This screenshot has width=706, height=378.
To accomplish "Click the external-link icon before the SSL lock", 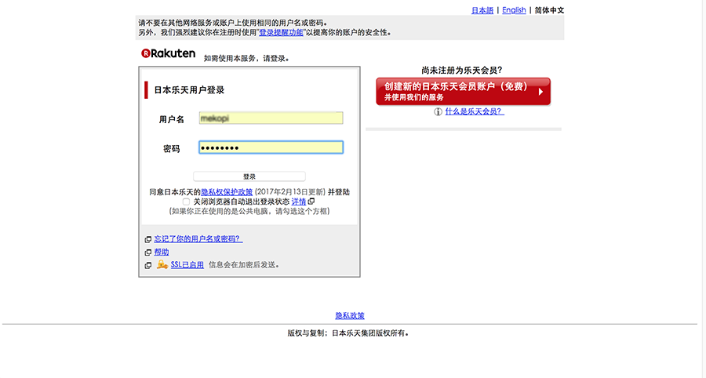I will click(147, 266).
